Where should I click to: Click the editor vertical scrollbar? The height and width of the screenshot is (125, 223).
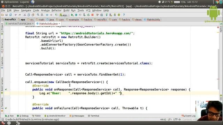(x=218, y=69)
